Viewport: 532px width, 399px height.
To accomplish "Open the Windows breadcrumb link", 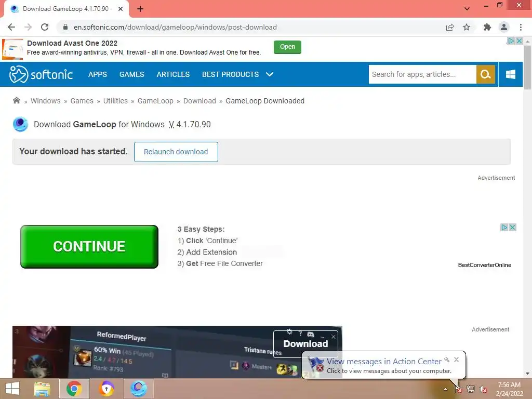I will [x=46, y=101].
